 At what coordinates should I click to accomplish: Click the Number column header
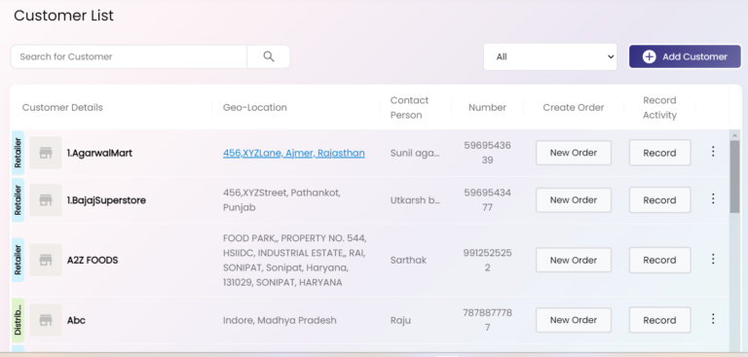(x=487, y=108)
